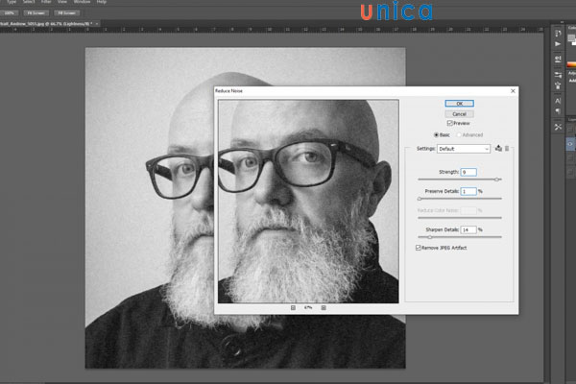Viewport: 576px width, 384px height.
Task: Click the zoom in button below preview
Action: point(324,307)
